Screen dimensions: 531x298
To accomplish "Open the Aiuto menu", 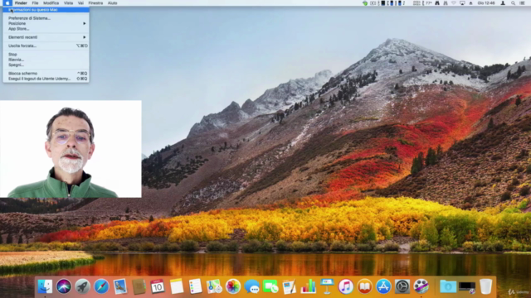I will [x=113, y=3].
